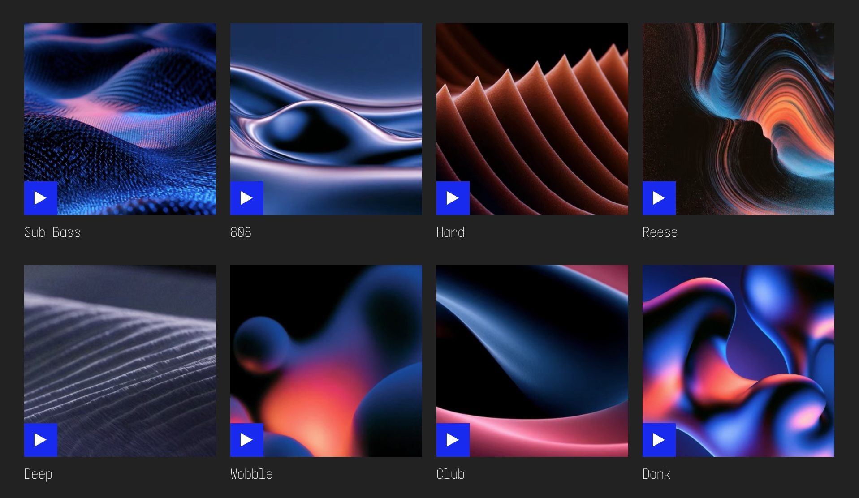Click the Sub Bass title text
Viewport: 859px width, 498px height.
52,232
